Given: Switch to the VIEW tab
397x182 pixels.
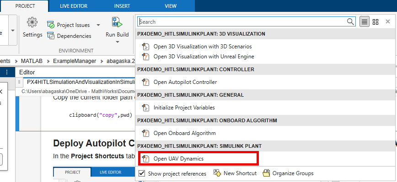Looking at the screenshot, I should pos(171,6).
